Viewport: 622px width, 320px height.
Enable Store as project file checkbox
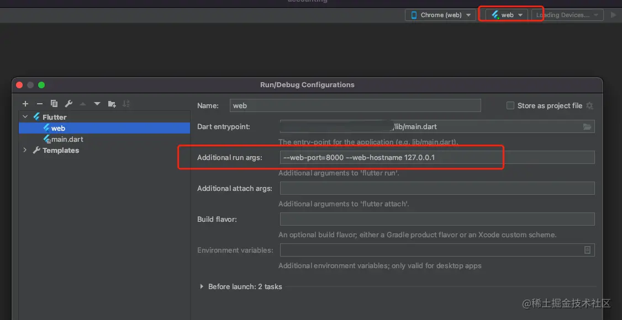coord(510,105)
